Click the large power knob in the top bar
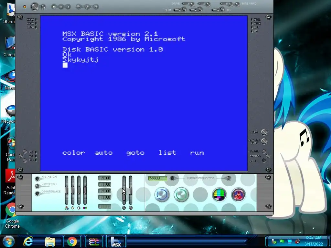The image size is (331, 248). point(35,7)
